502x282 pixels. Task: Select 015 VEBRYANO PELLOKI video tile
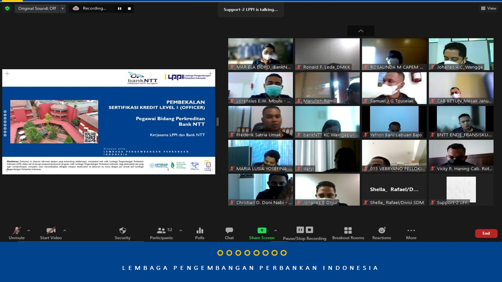394,156
